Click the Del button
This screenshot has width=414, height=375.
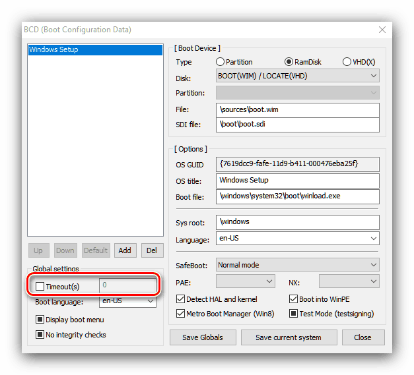click(x=153, y=250)
